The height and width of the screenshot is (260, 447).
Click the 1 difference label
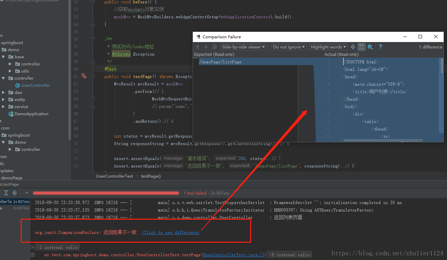pos(430,47)
